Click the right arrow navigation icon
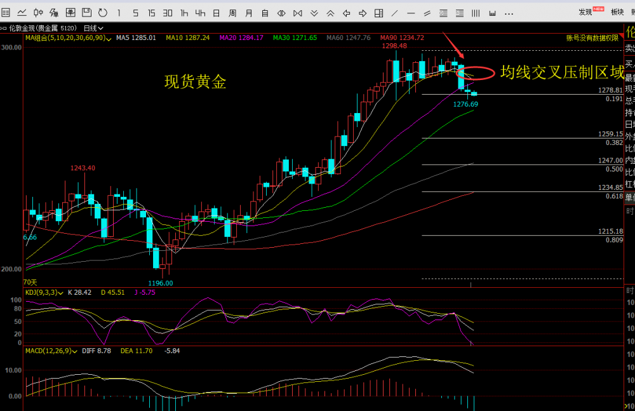The height and width of the screenshot is (411, 635). coord(363,13)
